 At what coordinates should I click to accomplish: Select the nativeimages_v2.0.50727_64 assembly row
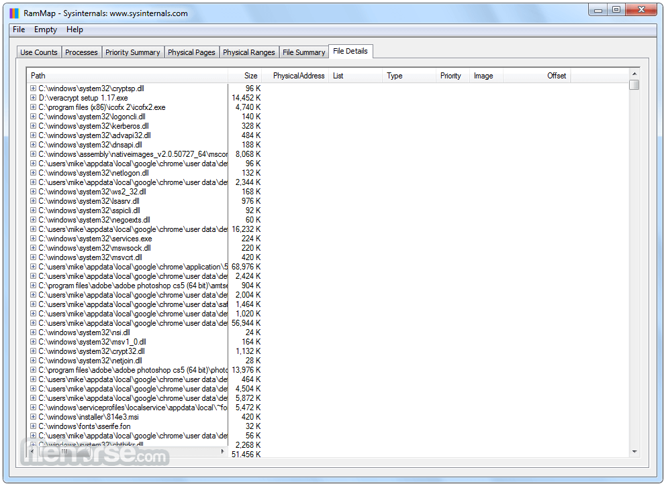coord(133,154)
